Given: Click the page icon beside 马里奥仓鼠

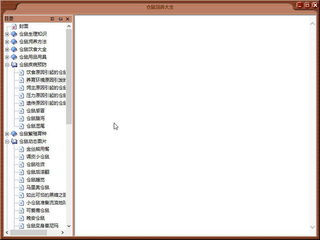Looking at the screenshot, I should click(22, 188).
